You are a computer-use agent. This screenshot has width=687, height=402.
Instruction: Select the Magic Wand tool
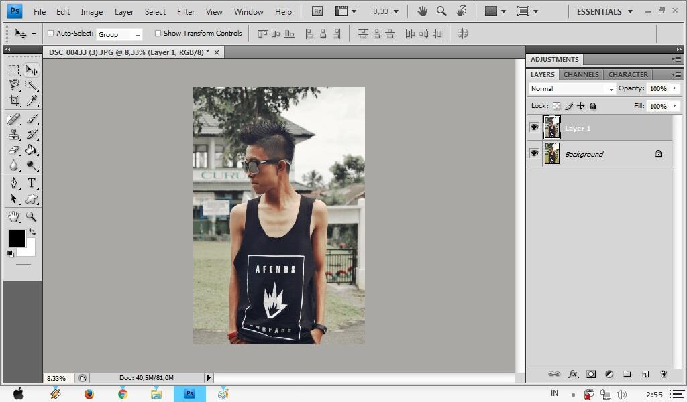coord(31,84)
